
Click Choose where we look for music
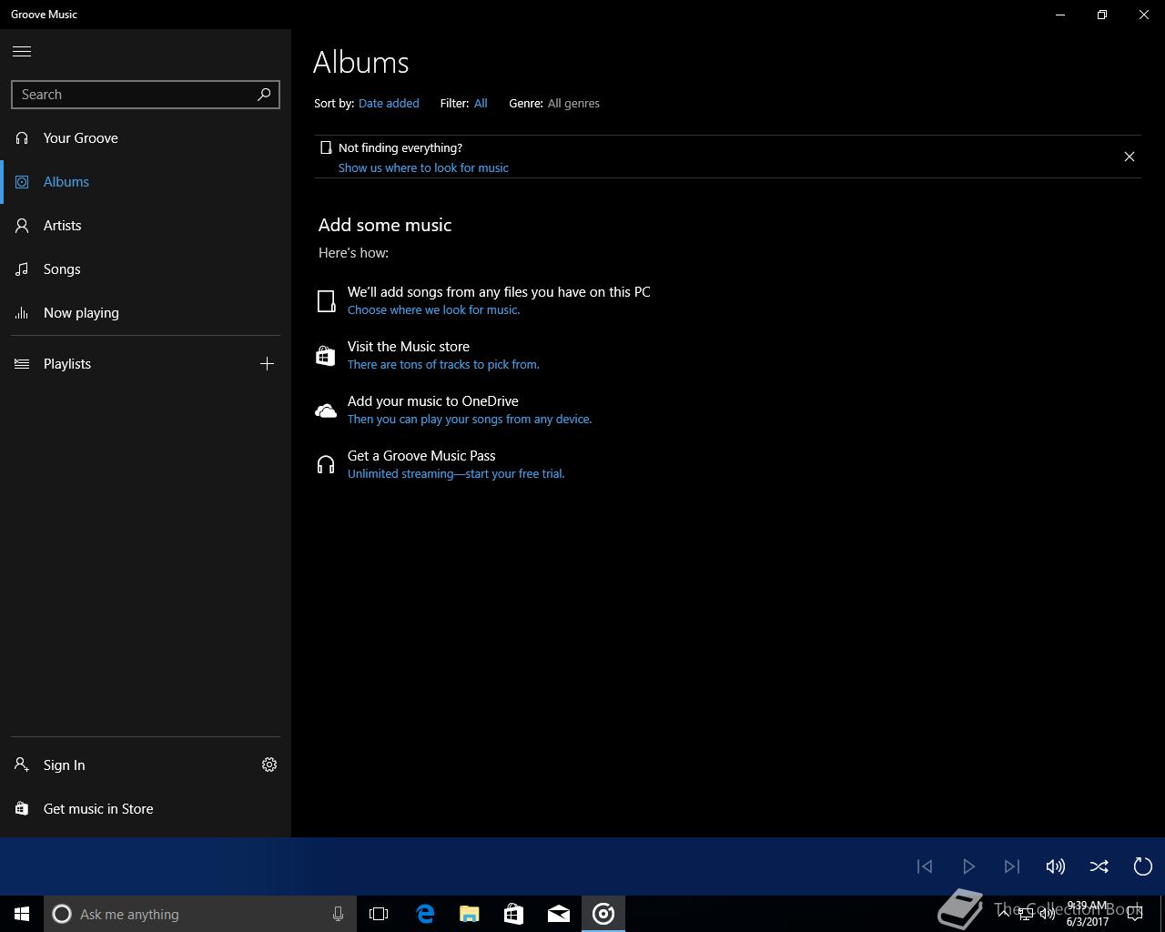[433, 310]
